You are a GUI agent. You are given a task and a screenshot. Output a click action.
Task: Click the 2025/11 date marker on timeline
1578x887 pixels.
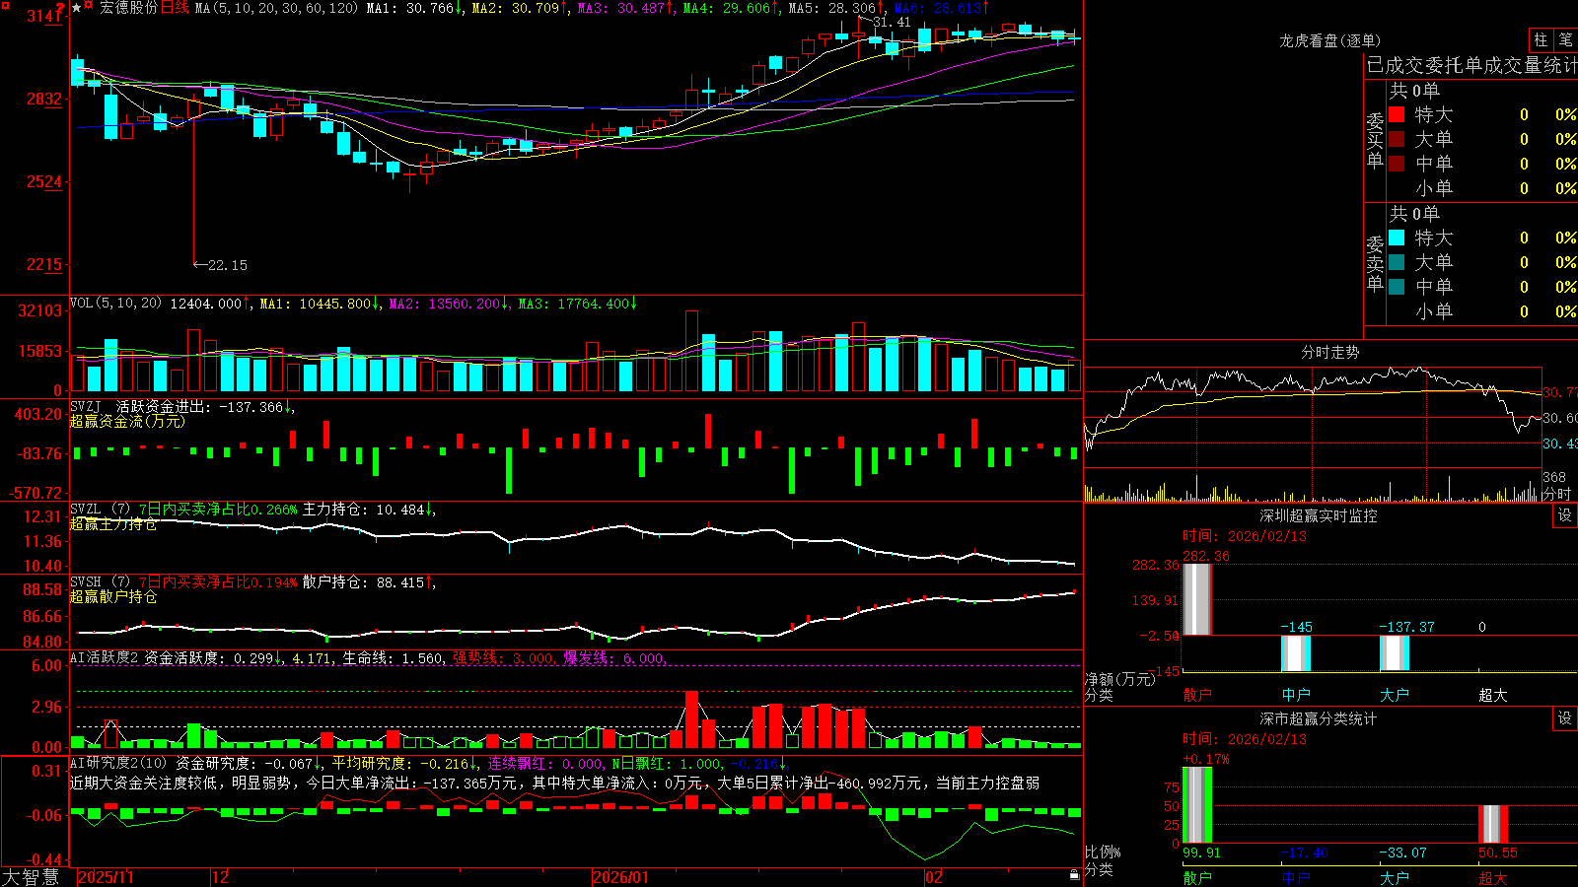click(x=106, y=877)
